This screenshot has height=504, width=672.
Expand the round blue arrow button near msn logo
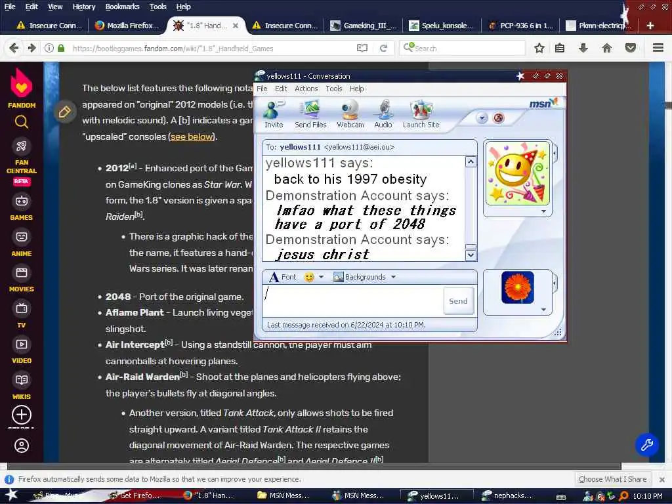[482, 118]
